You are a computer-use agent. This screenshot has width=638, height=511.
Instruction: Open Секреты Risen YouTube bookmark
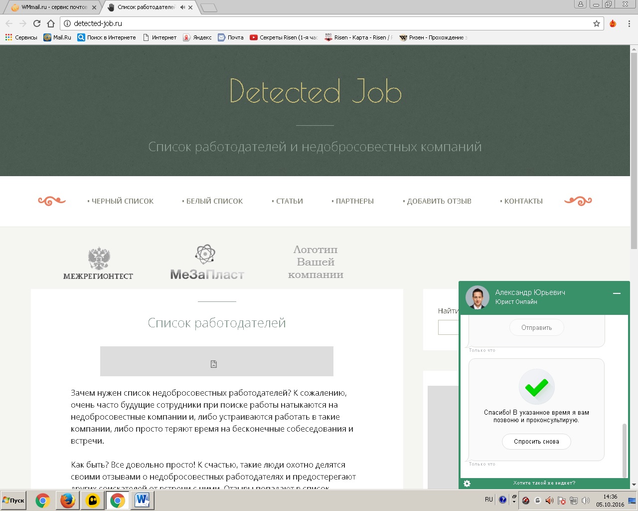click(284, 37)
